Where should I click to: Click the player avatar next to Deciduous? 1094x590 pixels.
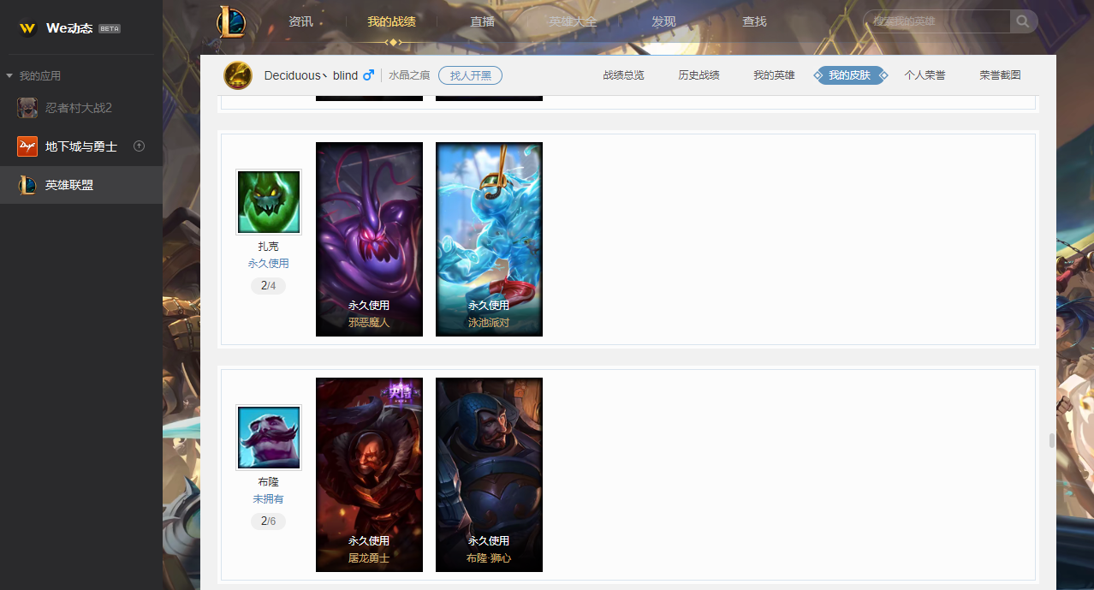238,75
